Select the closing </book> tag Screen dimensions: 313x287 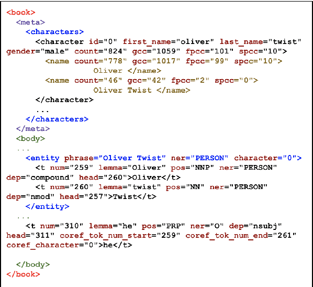(23, 274)
